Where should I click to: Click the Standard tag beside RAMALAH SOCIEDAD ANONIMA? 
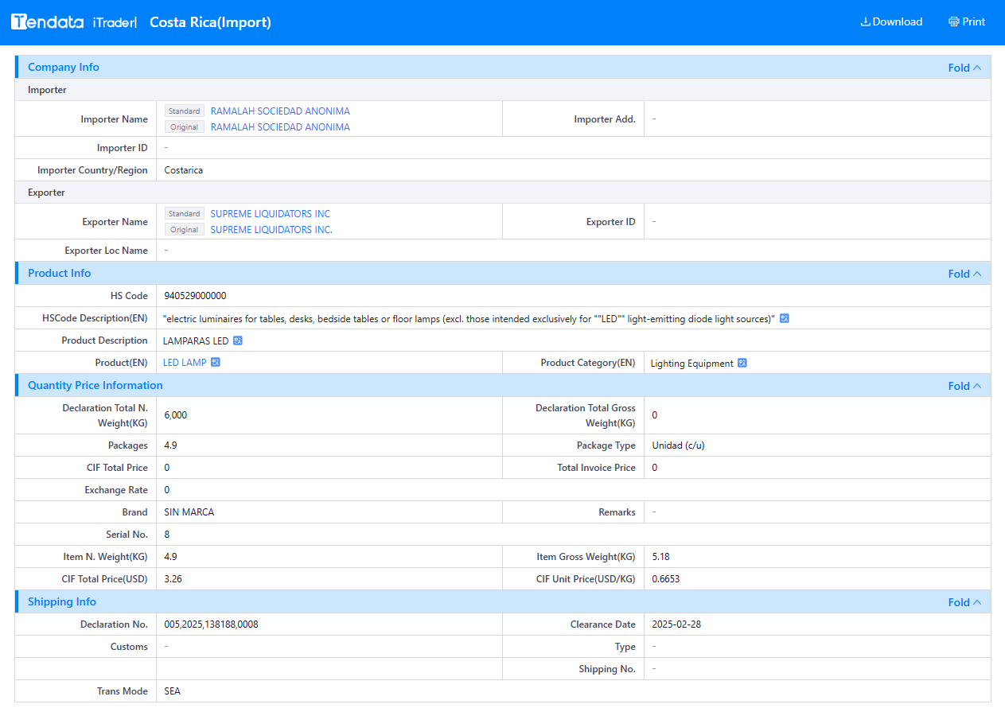[x=185, y=111]
